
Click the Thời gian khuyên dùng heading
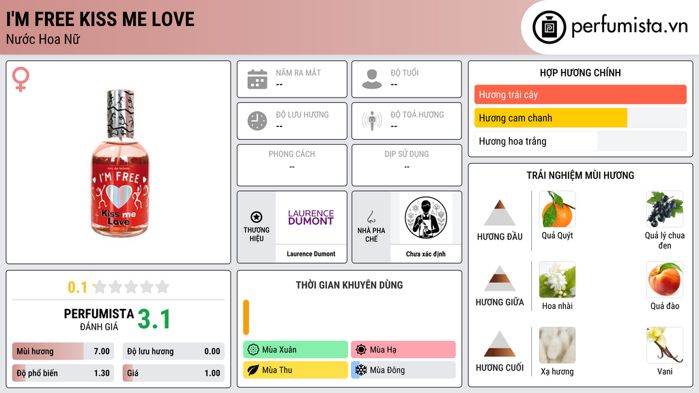pyautogui.click(x=349, y=285)
